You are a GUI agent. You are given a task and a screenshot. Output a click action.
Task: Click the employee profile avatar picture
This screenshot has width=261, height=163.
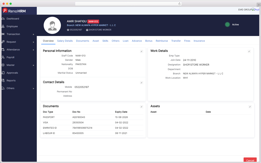point(52,25)
